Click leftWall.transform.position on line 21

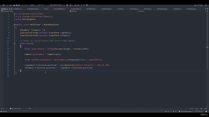40,68
